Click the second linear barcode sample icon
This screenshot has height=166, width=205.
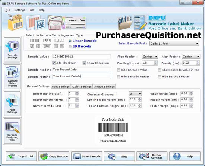[x=47, y=41]
